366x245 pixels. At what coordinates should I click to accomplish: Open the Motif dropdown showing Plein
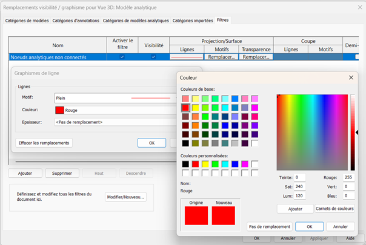(x=116, y=98)
